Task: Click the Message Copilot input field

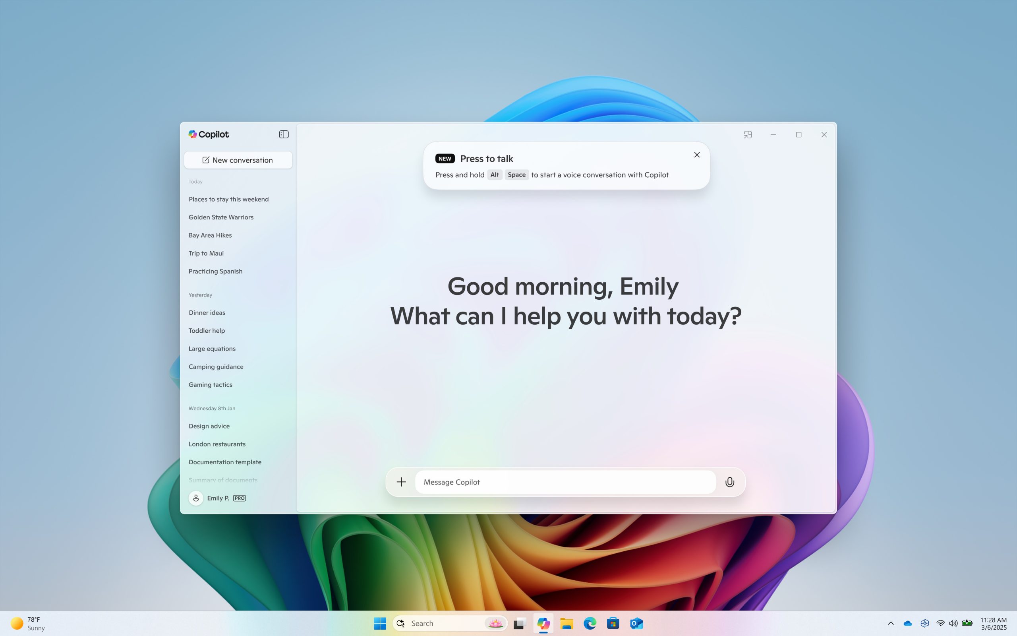Action: tap(565, 482)
